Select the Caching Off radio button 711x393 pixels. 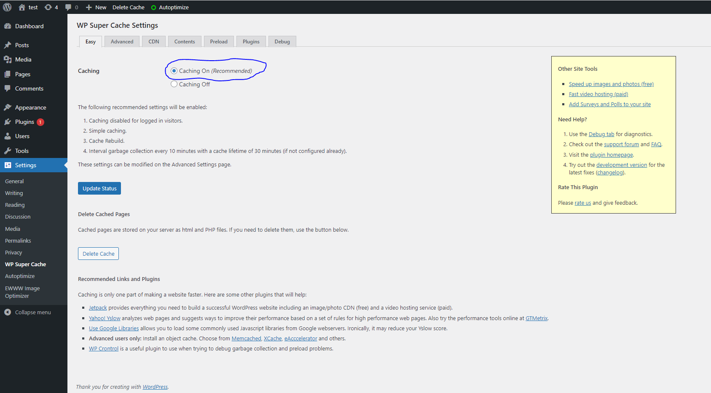pyautogui.click(x=174, y=84)
